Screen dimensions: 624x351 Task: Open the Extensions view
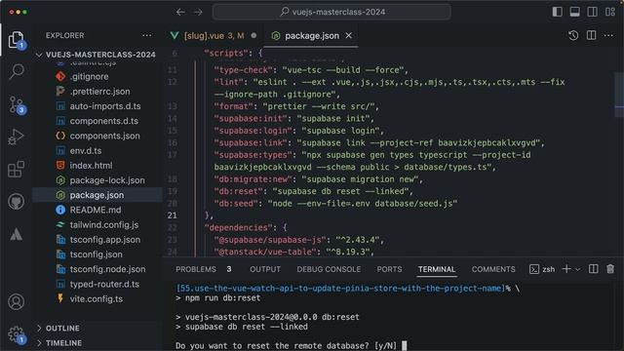[x=17, y=169]
